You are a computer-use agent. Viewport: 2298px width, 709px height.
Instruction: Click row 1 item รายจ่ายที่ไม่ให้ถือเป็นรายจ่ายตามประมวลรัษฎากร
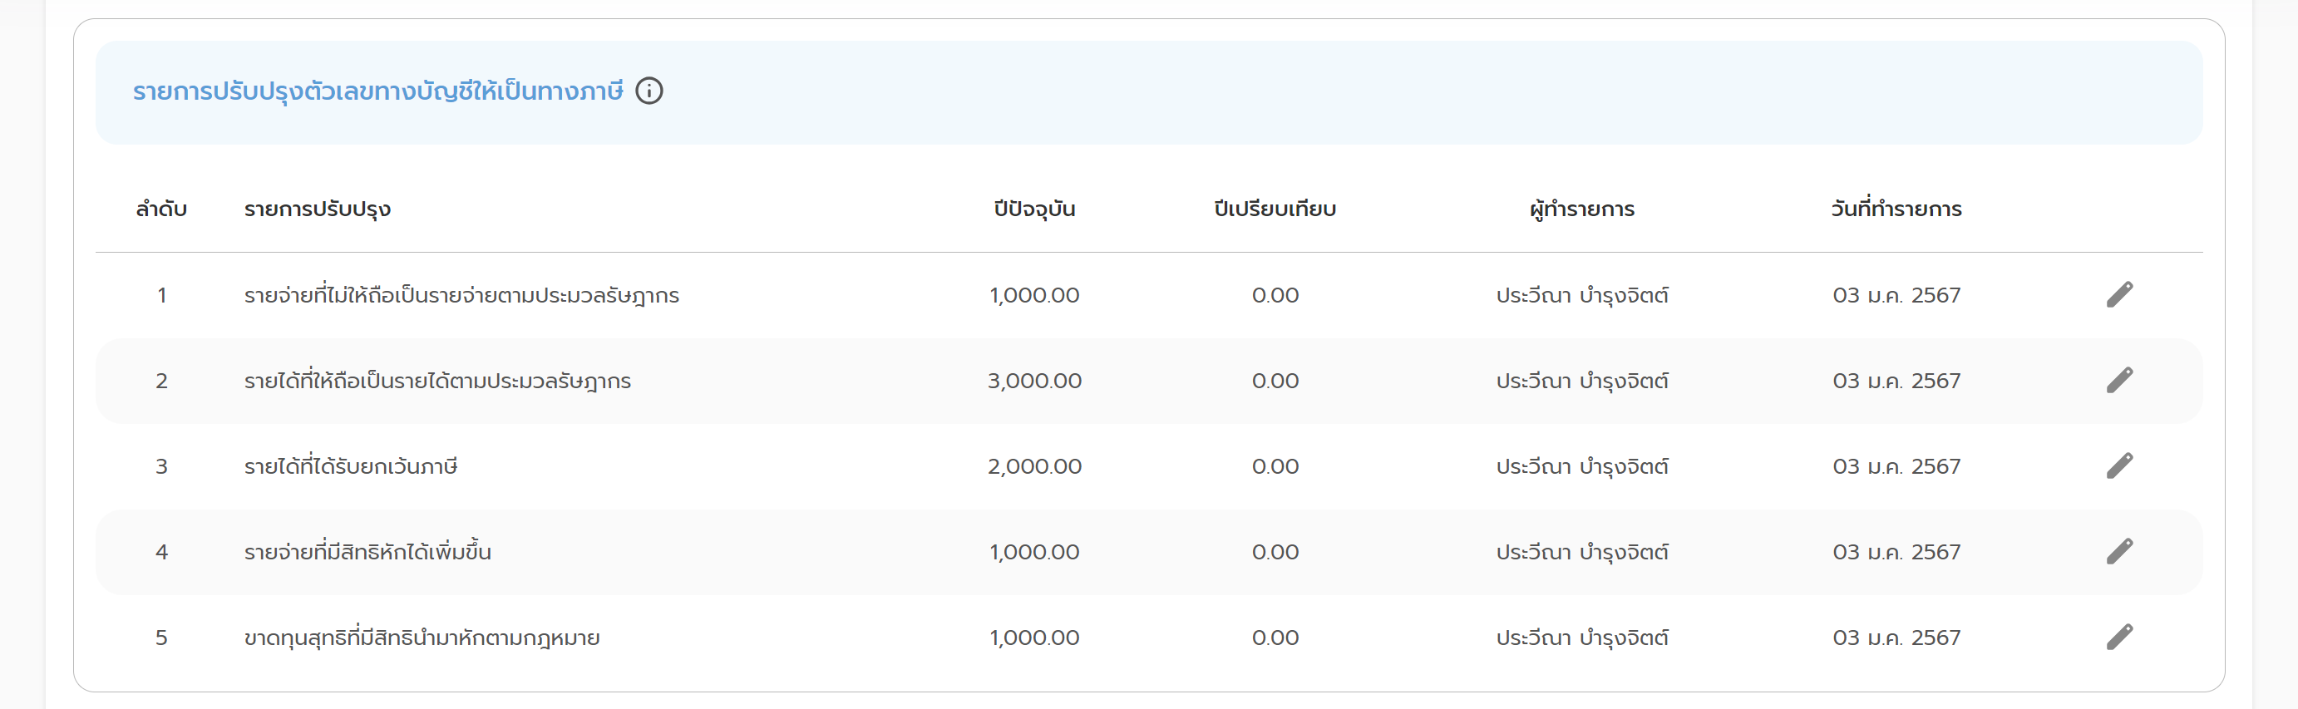click(461, 295)
